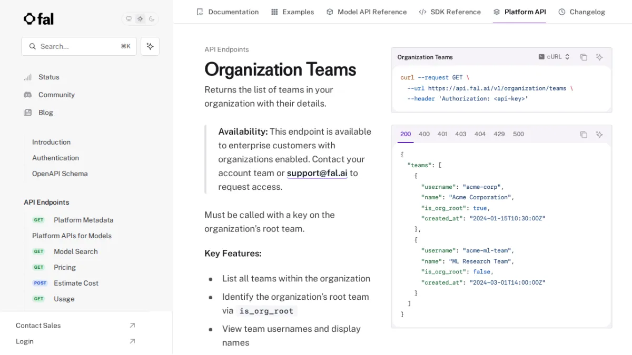Viewport: 632px width, 355px height.
Task: Click the arrow icon beside Contact Sales
Action: [x=132, y=326]
